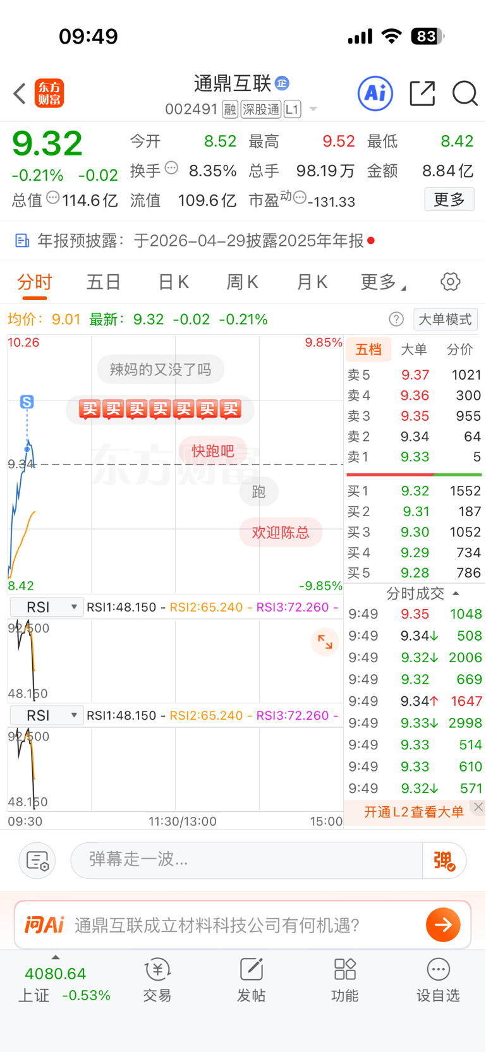Click 买3 row price 9.30
The image size is (486, 1052).
pos(415,532)
